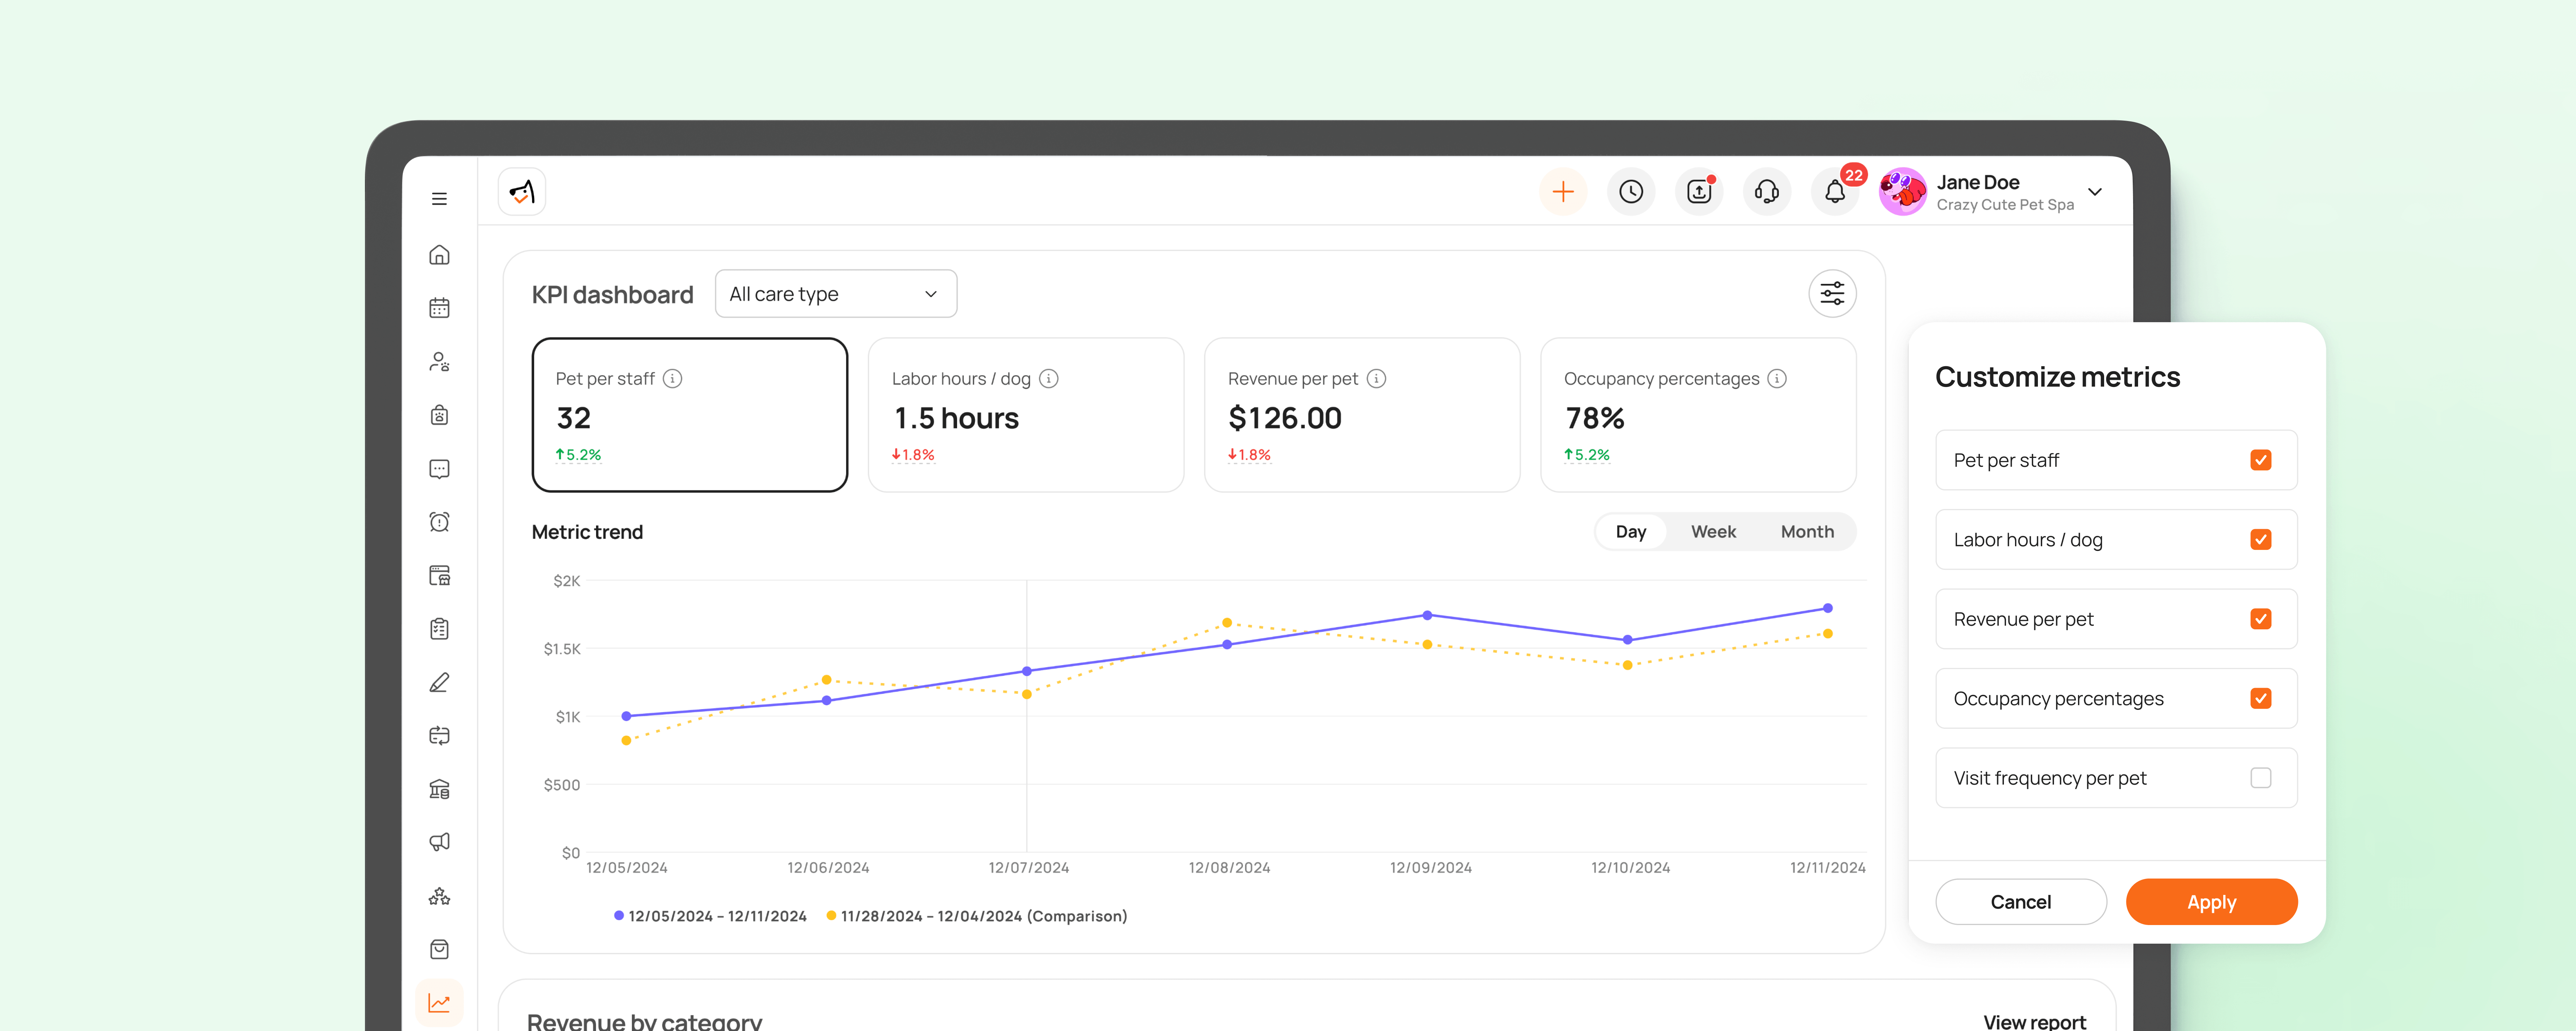The width and height of the screenshot is (2576, 1031).
Task: Apply the customized metrics
Action: 2211,901
